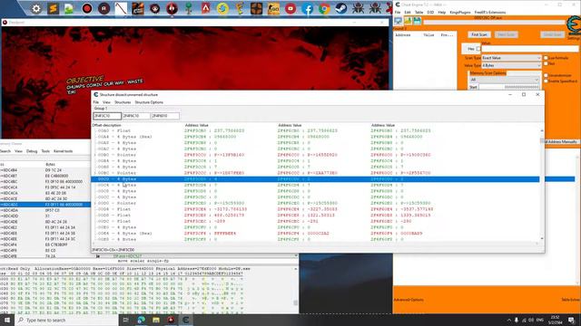Open Table menu in Cheat Engine
The height and width of the screenshot is (326, 581).
(x=419, y=12)
